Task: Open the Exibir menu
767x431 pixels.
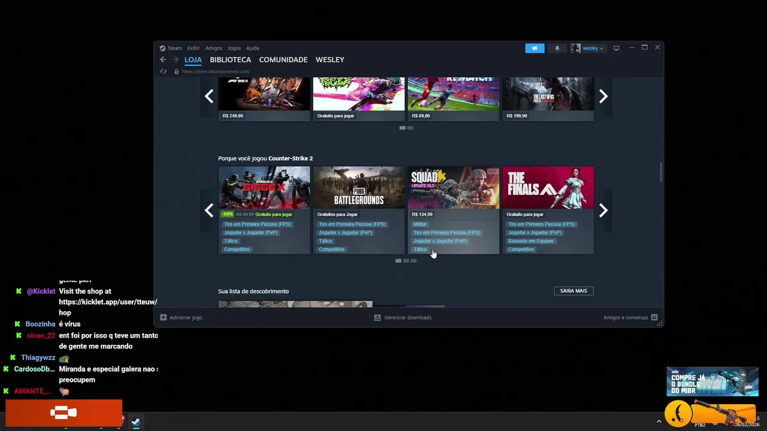Action: click(194, 48)
